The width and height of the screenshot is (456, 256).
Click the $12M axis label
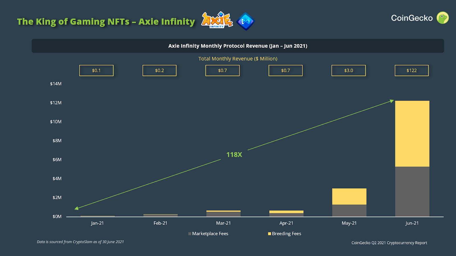(x=56, y=103)
